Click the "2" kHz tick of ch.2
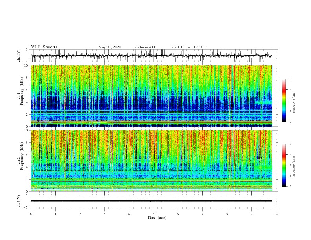The height and width of the screenshot is (240, 311). click(x=28, y=179)
